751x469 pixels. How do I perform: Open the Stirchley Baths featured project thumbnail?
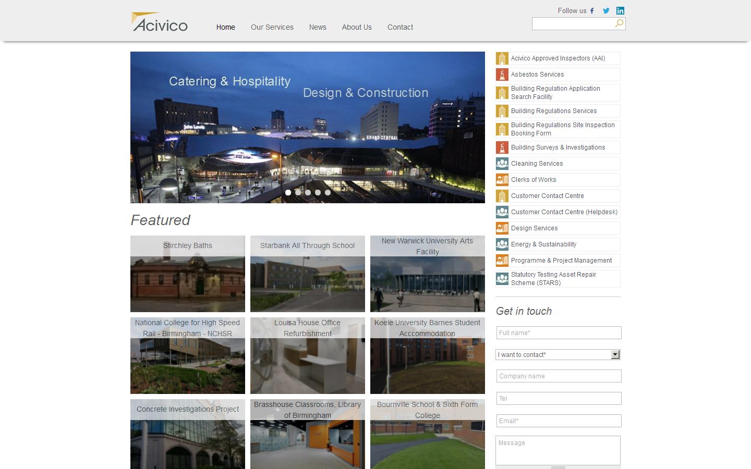[187, 274]
